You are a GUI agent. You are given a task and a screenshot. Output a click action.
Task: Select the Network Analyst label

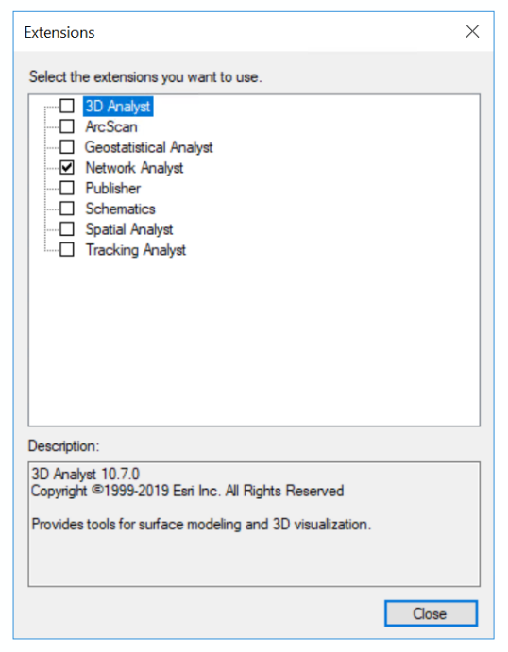tap(134, 168)
